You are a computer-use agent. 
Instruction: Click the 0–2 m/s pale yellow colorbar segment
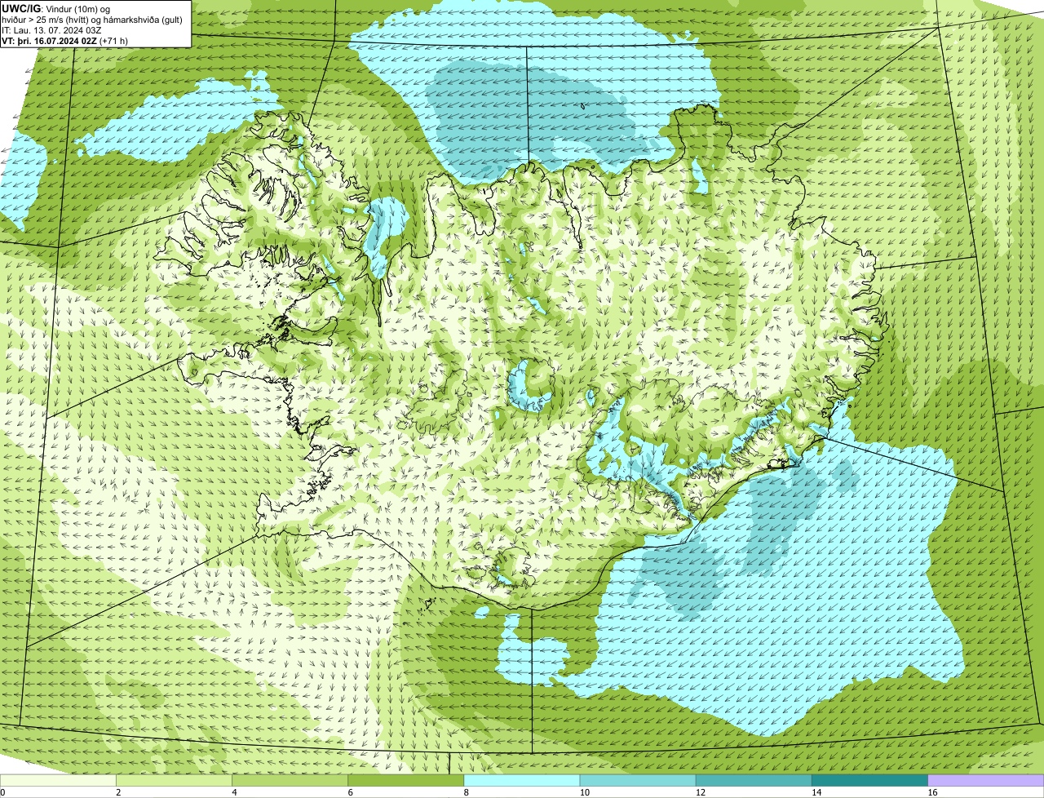coord(58,781)
